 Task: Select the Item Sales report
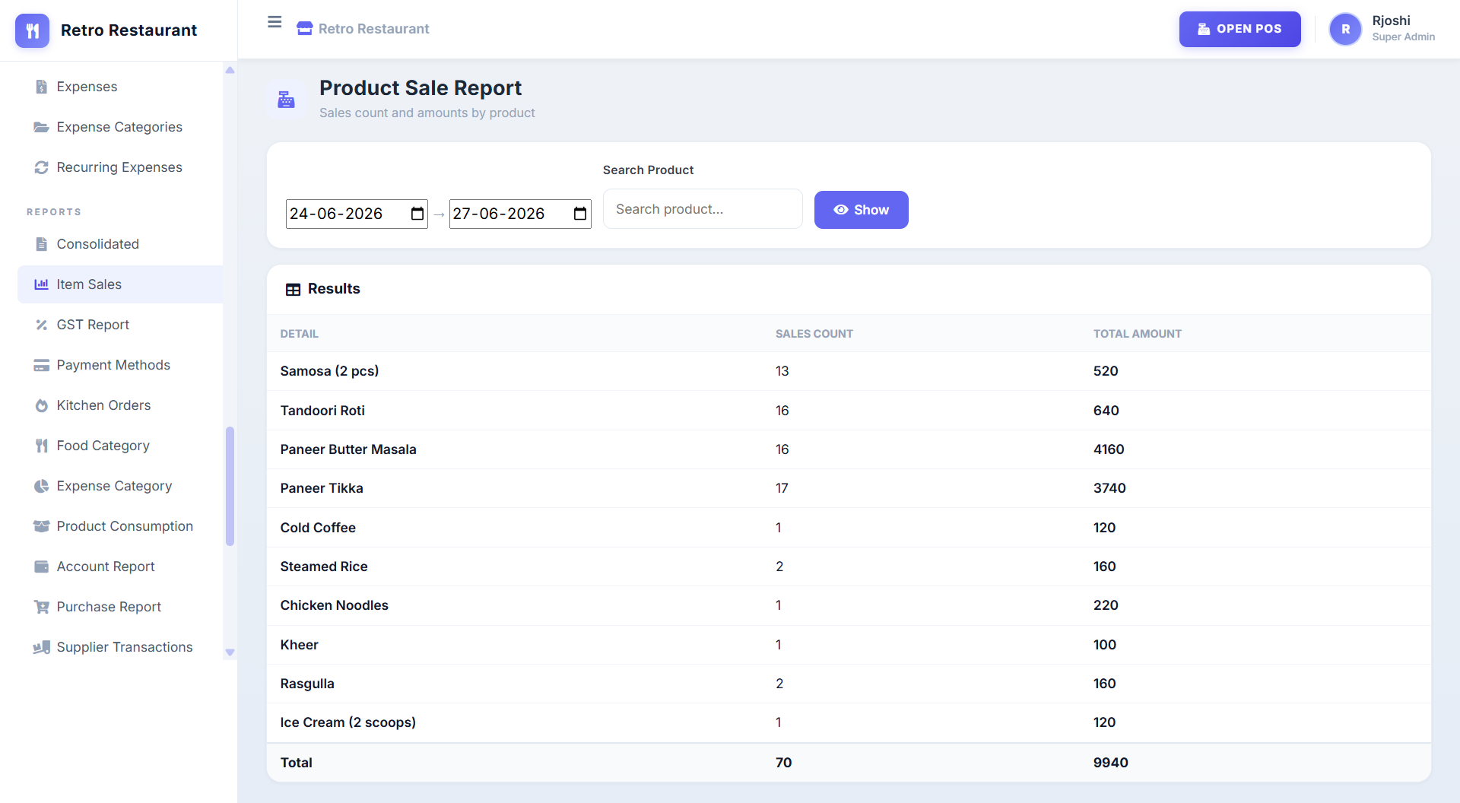point(120,284)
